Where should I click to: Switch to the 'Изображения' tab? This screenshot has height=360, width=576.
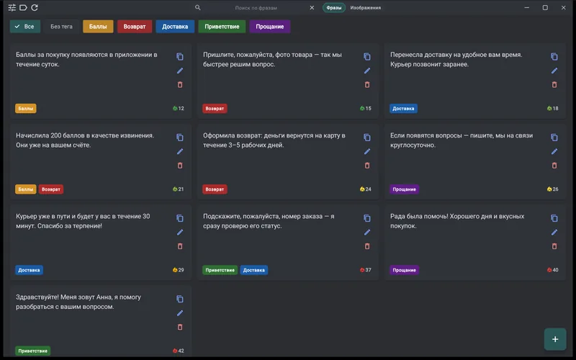[x=365, y=8]
